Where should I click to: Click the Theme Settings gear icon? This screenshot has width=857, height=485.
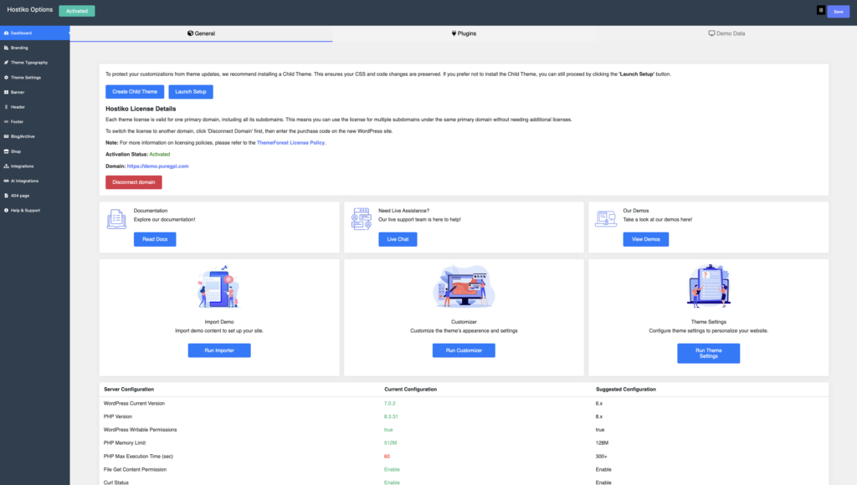coord(6,78)
